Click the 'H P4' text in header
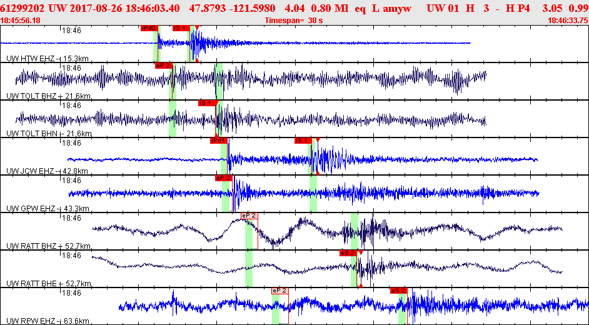This screenshot has width=589, height=325. [518, 8]
